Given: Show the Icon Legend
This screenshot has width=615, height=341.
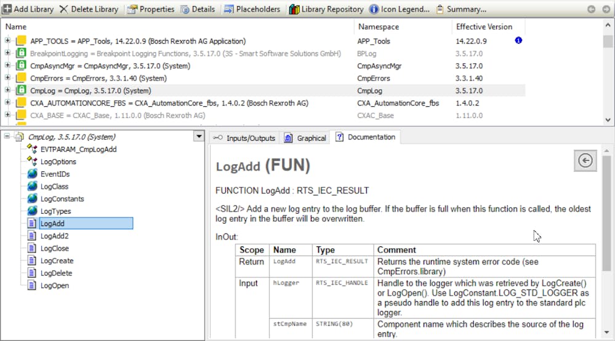Looking at the screenshot, I should [x=400, y=9].
